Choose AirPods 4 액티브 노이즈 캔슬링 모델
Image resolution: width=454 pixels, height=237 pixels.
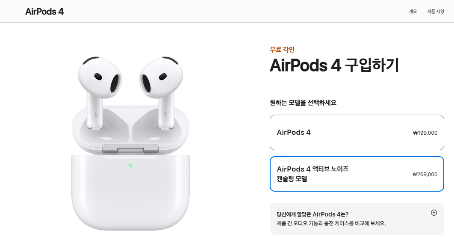pyautogui.click(x=357, y=174)
